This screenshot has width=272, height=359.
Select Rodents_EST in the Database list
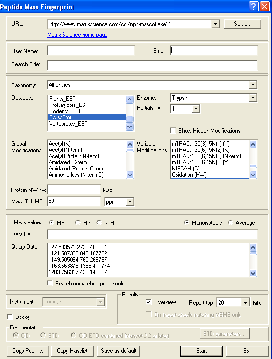click(x=87, y=111)
